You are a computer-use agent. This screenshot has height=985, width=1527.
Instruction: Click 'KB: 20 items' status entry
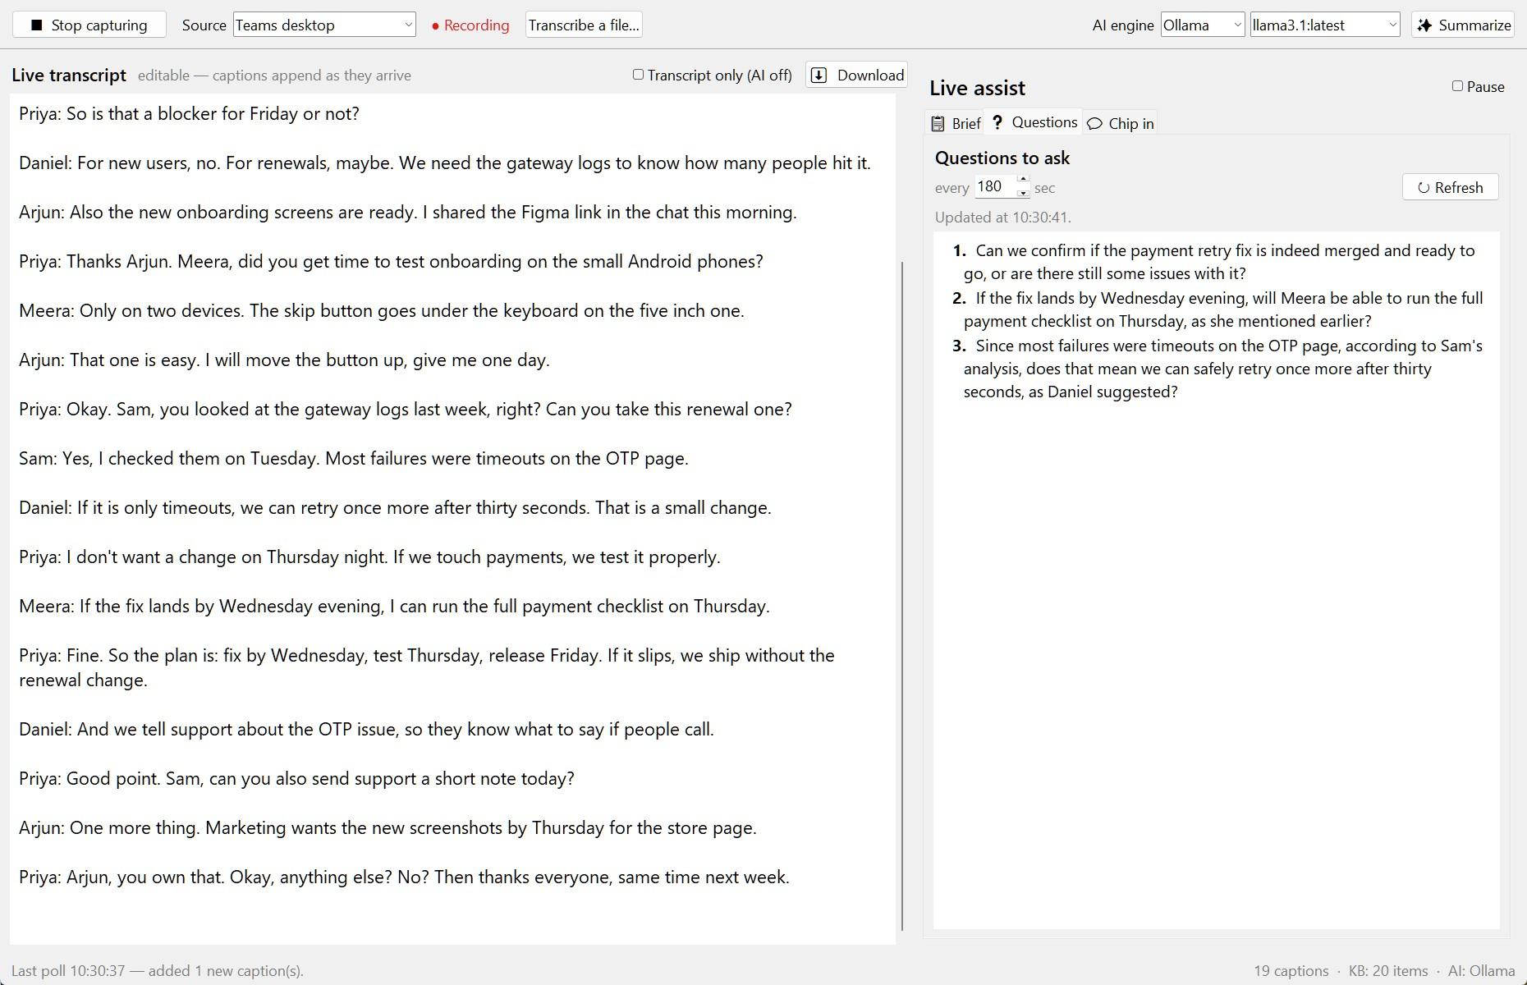(1388, 970)
